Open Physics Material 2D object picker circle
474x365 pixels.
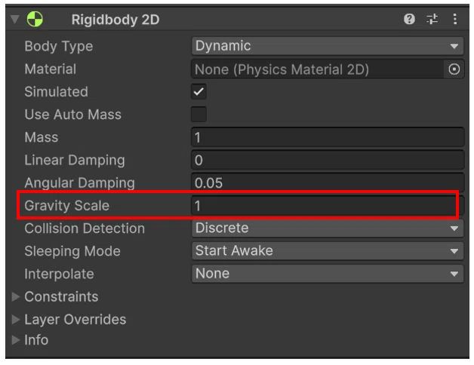tap(454, 69)
